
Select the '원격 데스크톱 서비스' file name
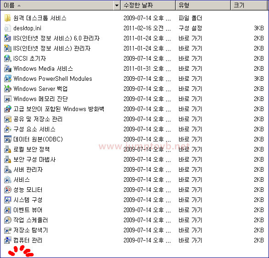point(40,18)
